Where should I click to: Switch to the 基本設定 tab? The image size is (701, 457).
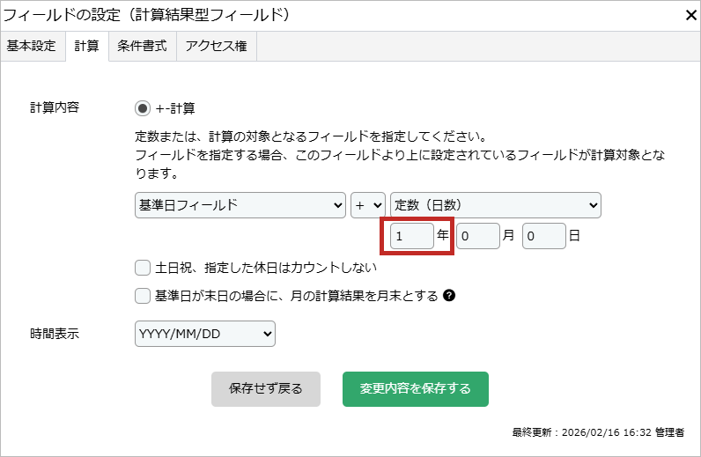[32, 47]
